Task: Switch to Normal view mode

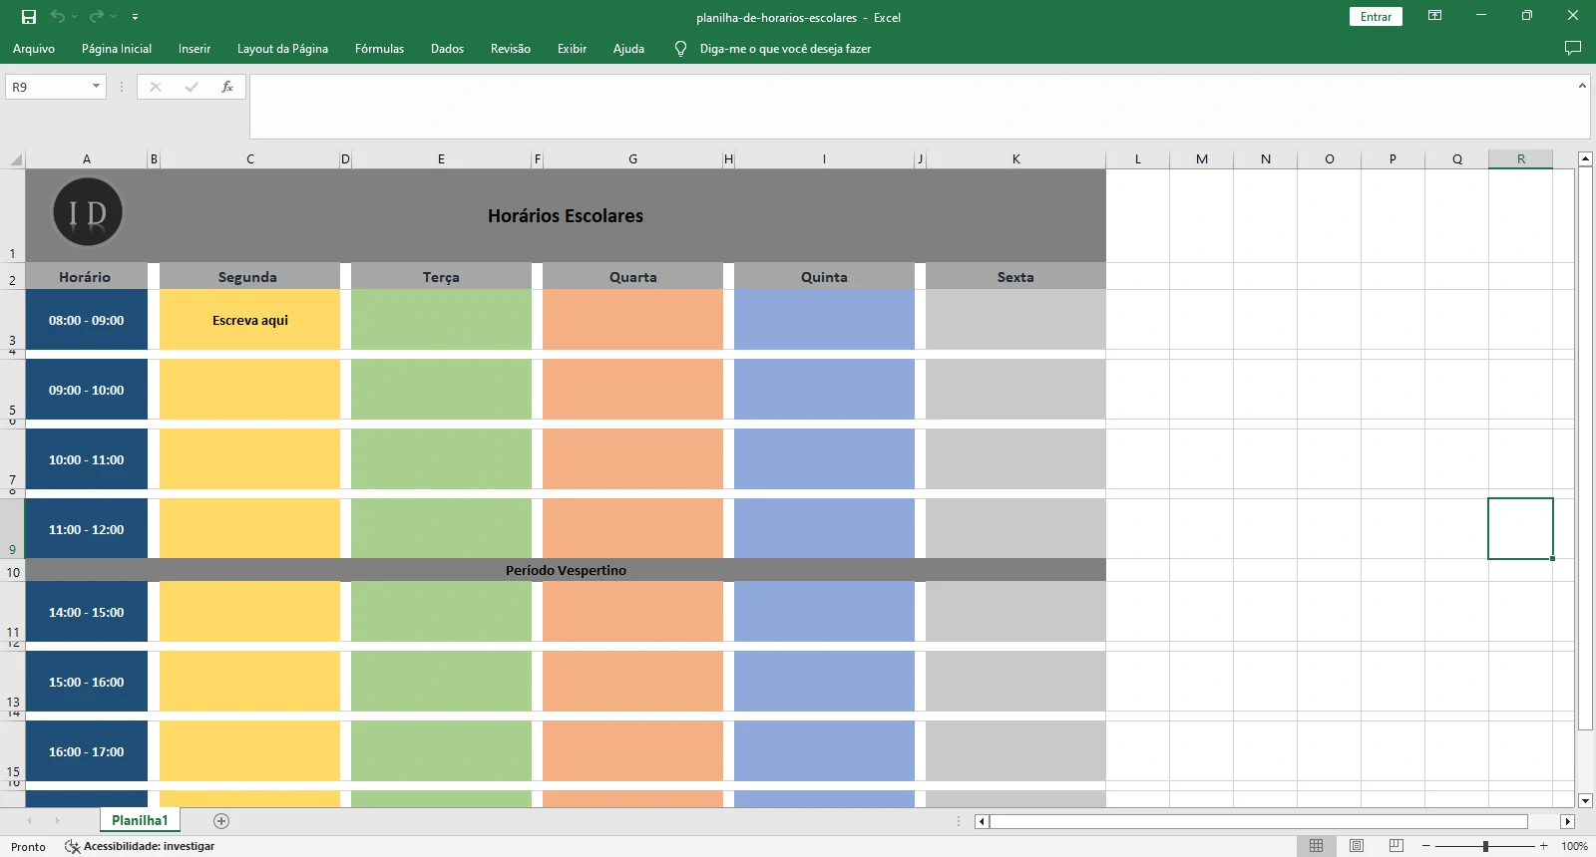Action: [1316, 846]
